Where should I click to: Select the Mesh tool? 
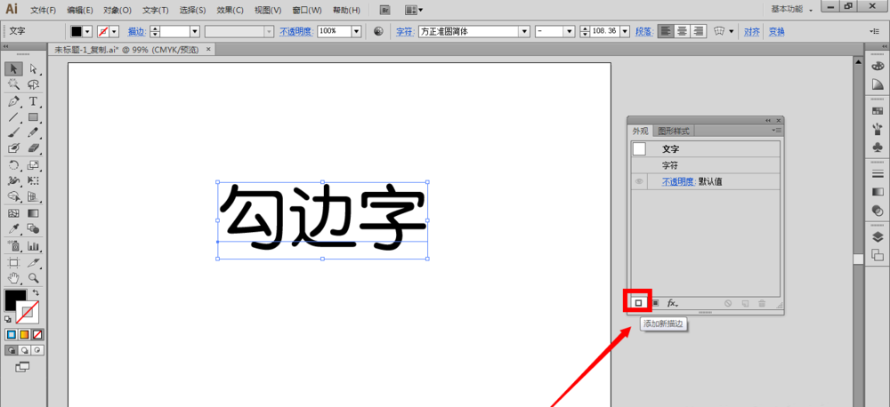(13, 213)
